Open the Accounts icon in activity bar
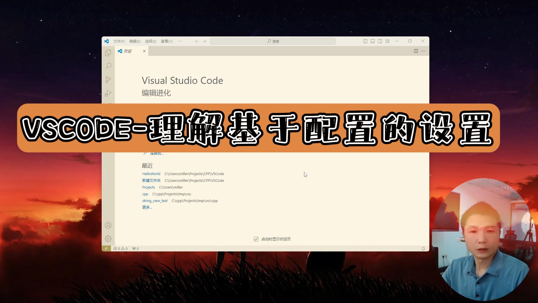This screenshot has width=538, height=303. 108,225
